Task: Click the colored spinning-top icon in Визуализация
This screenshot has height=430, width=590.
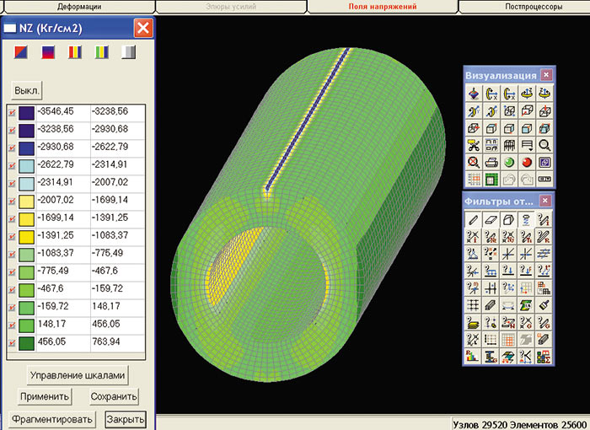Action: point(473,94)
